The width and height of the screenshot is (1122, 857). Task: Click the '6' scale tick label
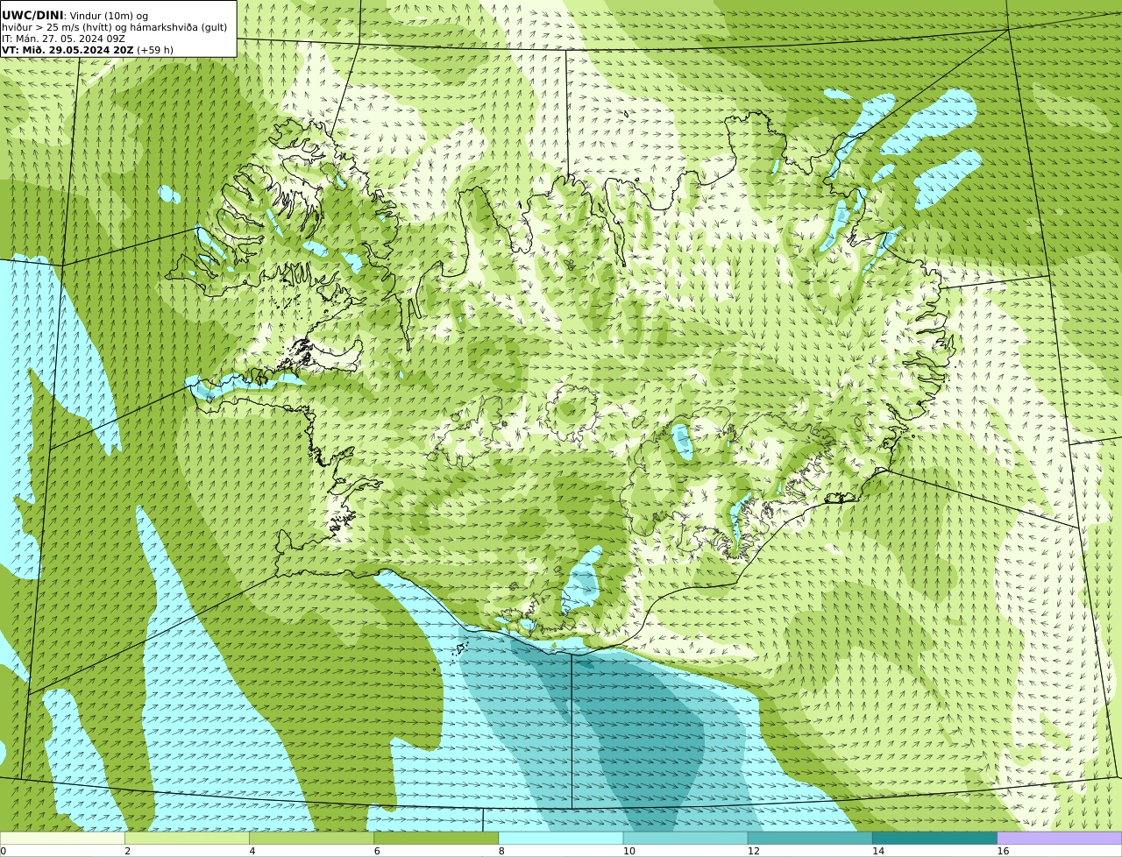tap(377, 851)
